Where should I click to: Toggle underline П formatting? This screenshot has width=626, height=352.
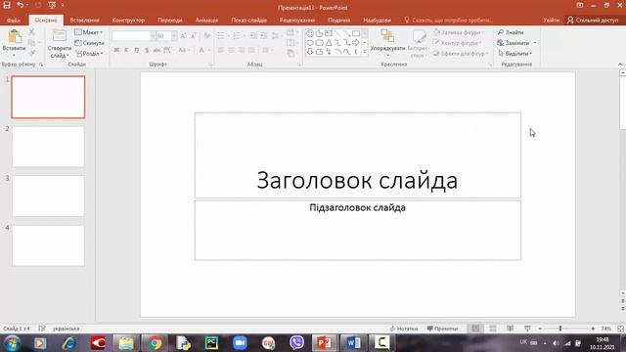click(x=137, y=50)
